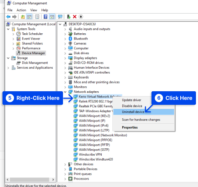
Task: Click the Help question mark toolbar icon
Action: (x=46, y=17)
